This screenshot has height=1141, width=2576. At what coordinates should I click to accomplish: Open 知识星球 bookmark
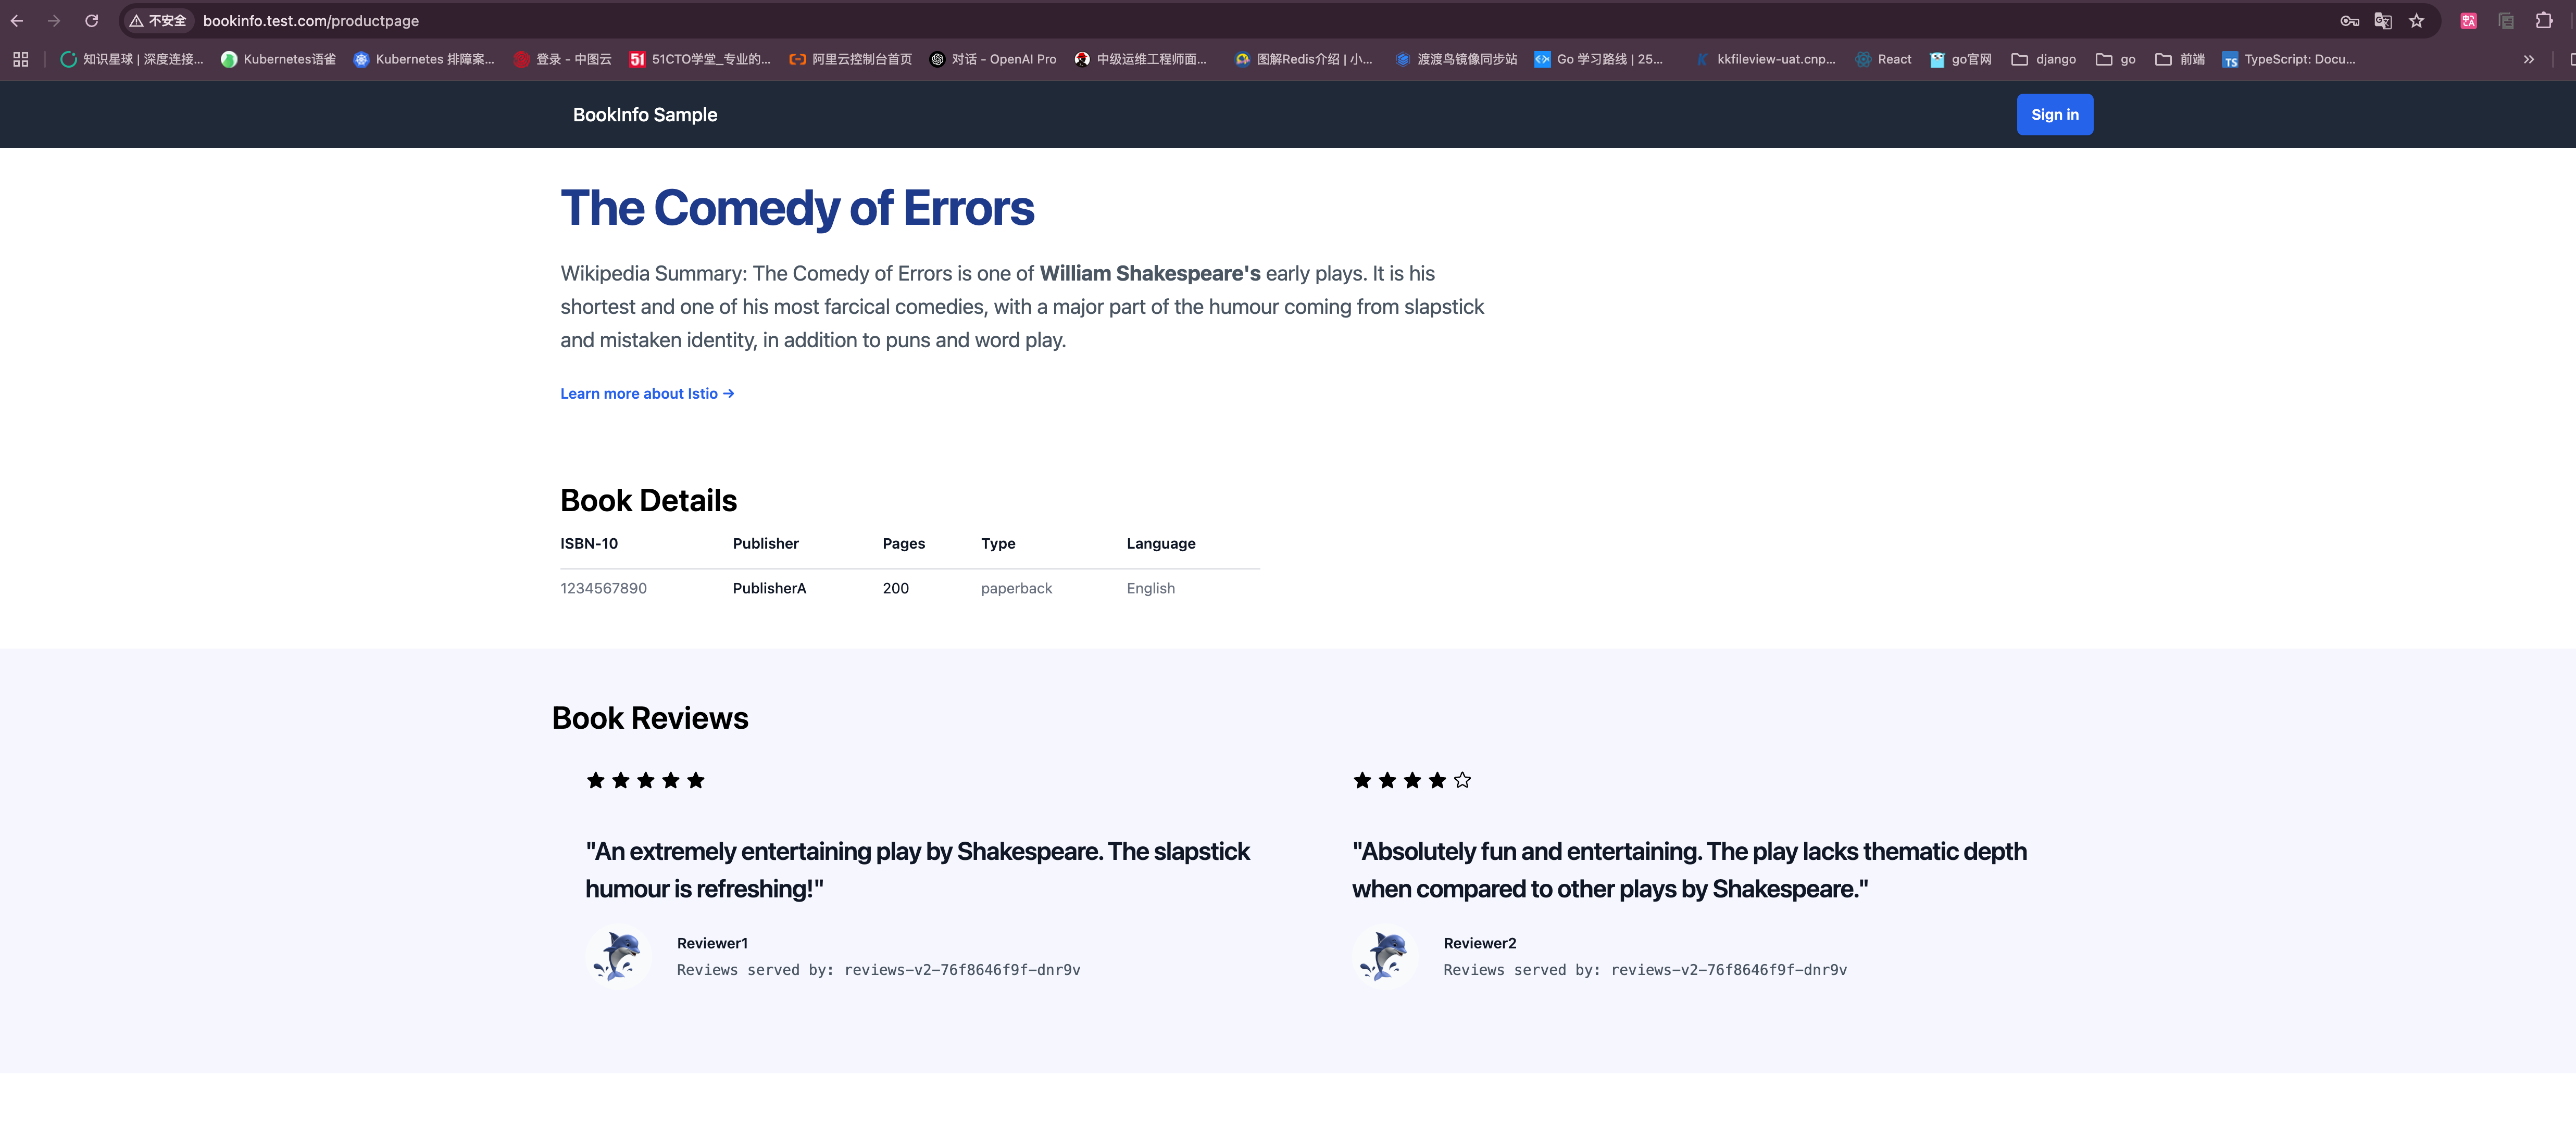click(132, 60)
